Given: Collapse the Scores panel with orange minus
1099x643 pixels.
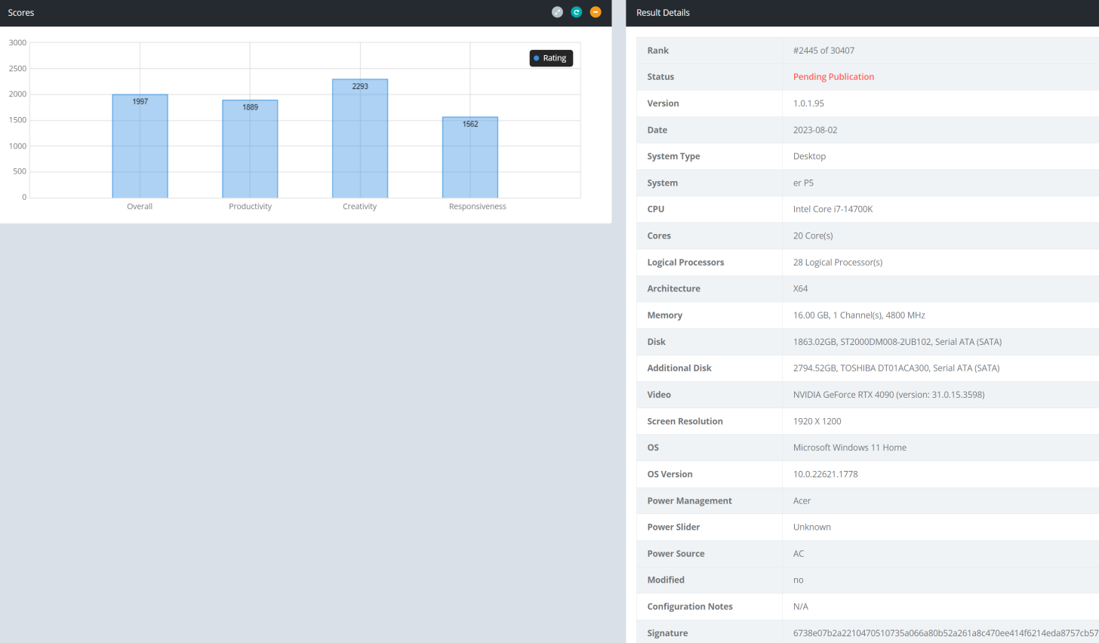Looking at the screenshot, I should point(596,12).
